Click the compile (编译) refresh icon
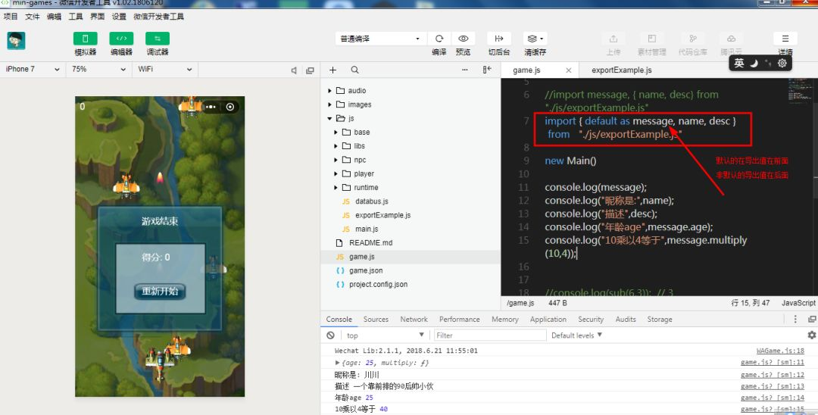This screenshot has width=818, height=415. pyautogui.click(x=439, y=39)
